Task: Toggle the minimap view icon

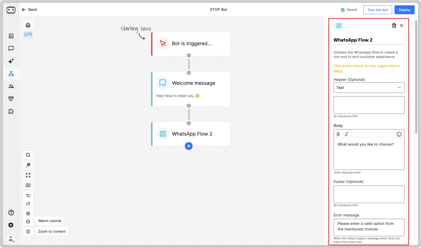Action: click(x=28, y=185)
